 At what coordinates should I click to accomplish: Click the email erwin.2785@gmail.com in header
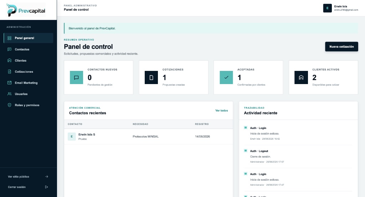coord(346,10)
